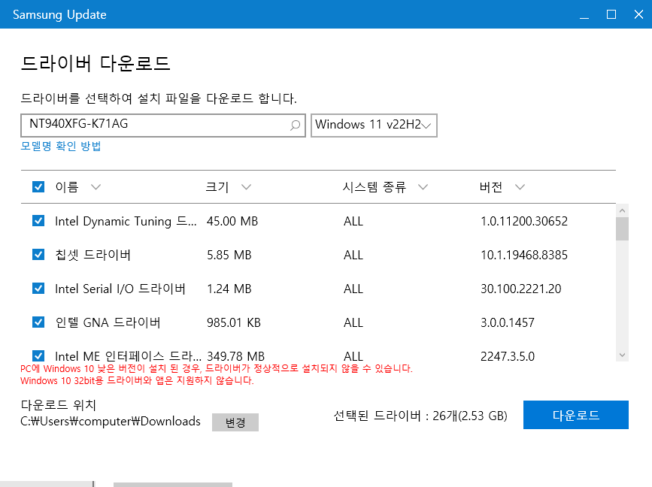652x487 pixels.
Task: Select the 칩셋 드라이버 row text
Action: tap(93, 255)
